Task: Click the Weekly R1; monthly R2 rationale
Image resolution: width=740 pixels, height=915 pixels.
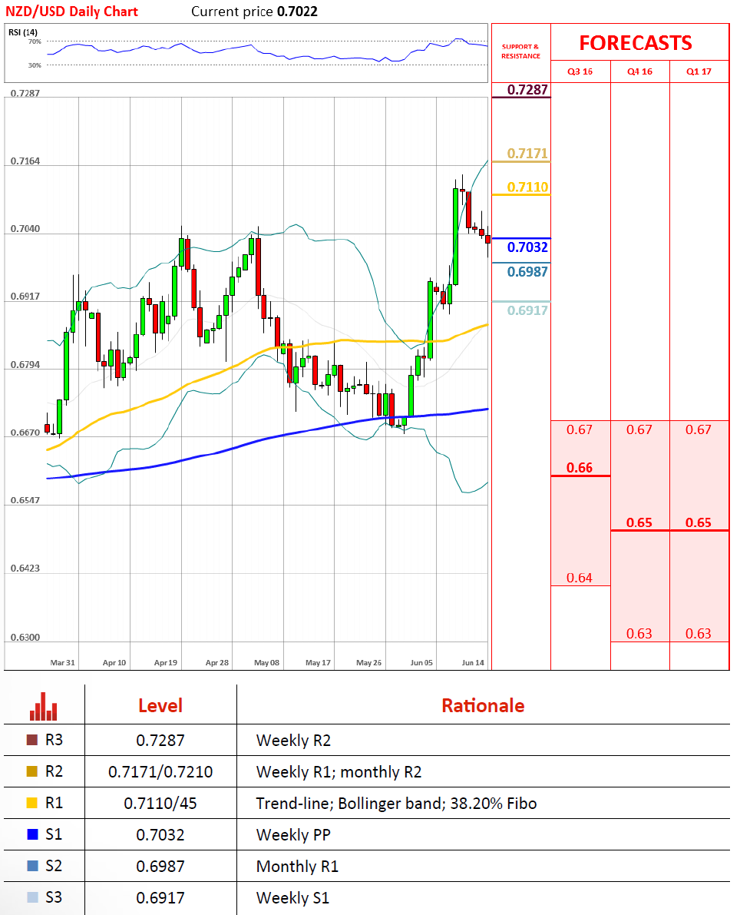Action: tap(339, 772)
